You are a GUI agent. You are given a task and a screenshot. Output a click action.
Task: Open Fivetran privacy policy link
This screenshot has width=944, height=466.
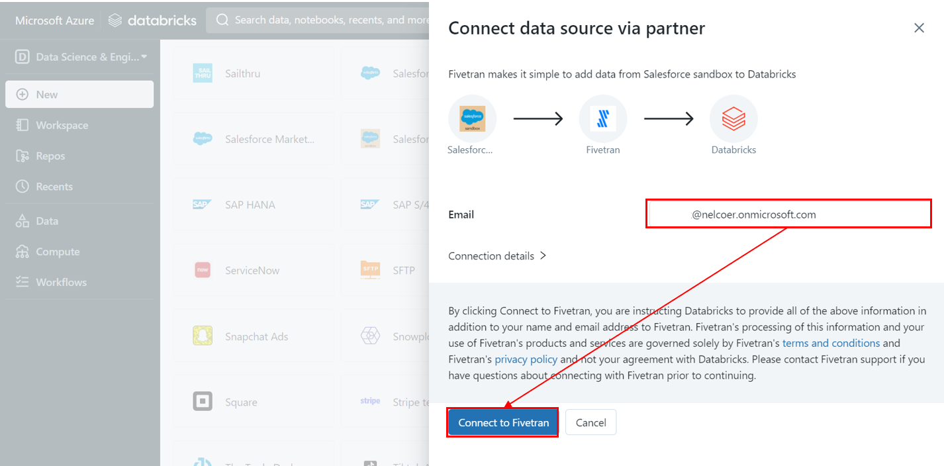526,359
